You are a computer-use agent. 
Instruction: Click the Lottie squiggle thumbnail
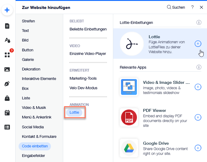point(132,44)
